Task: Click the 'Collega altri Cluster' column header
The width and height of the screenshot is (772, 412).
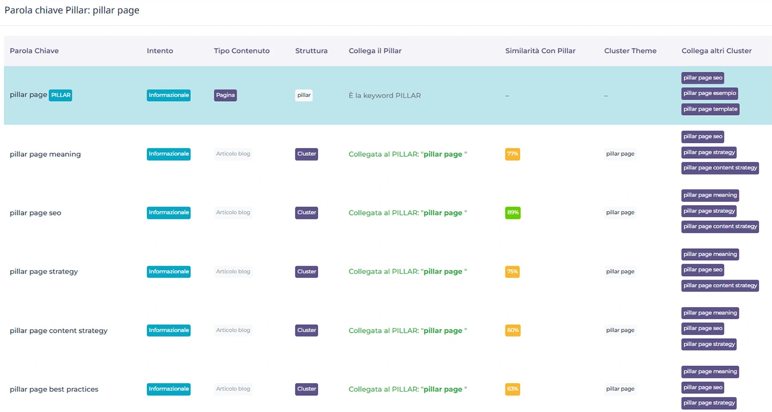Action: 716,51
